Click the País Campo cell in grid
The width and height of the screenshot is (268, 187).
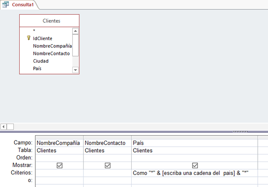tap(194, 143)
